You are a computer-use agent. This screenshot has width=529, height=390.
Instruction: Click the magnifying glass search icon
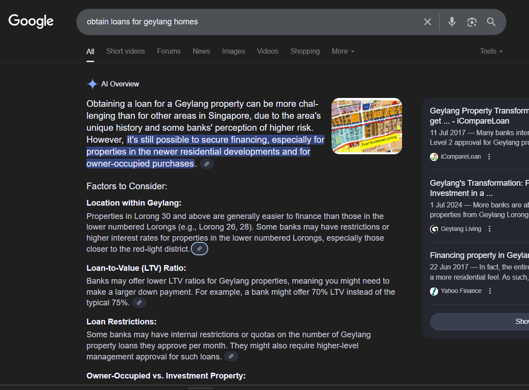491,22
